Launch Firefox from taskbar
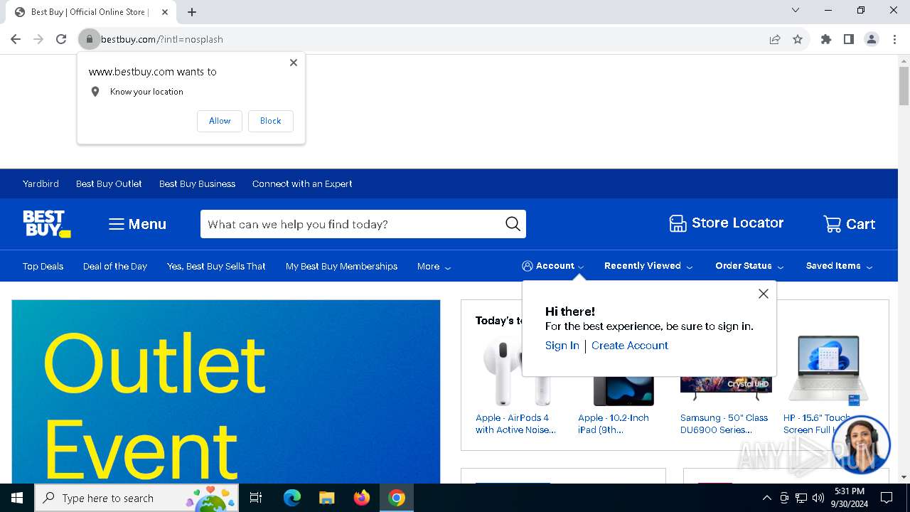The width and height of the screenshot is (910, 512). 362,498
